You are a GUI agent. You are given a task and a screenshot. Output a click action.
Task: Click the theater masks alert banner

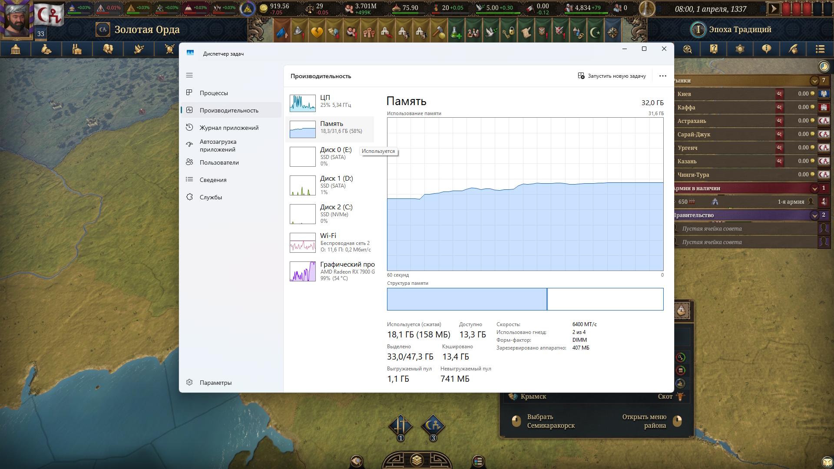click(x=334, y=31)
